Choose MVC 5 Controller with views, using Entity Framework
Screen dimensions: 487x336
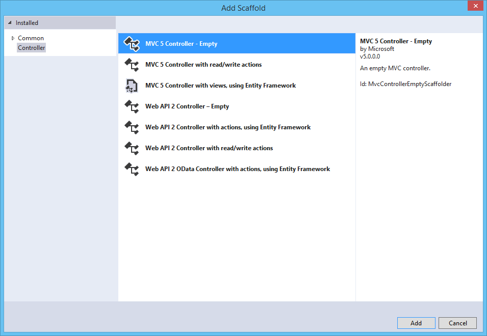237,86
